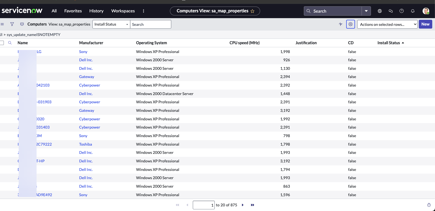Go to the next page arrow
The image size is (435, 211).
243,205
